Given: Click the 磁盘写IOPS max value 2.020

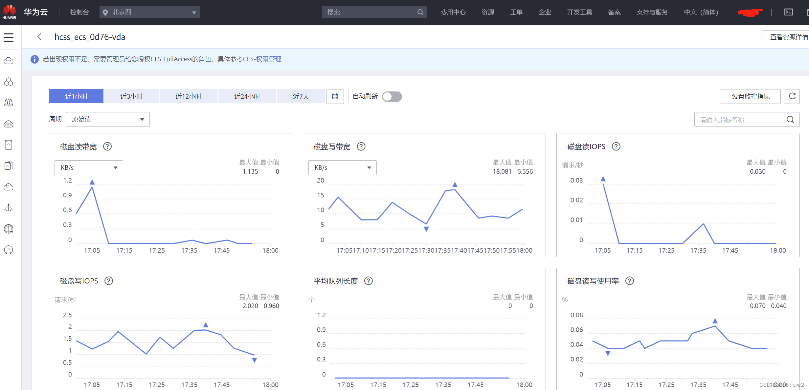Looking at the screenshot, I should [250, 306].
